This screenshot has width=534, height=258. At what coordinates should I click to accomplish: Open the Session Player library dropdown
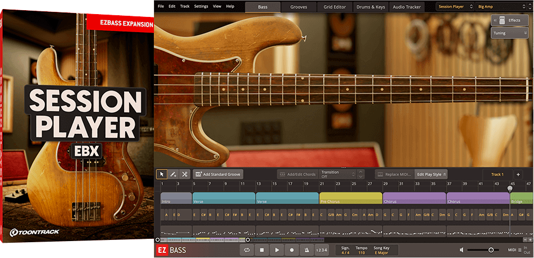click(454, 7)
